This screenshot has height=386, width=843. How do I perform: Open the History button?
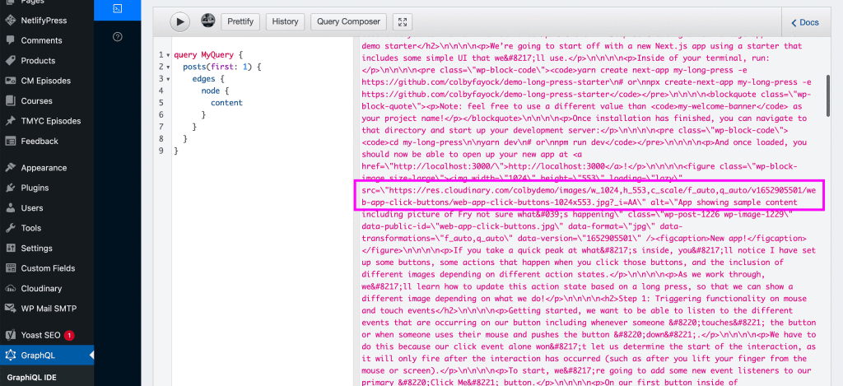coord(285,21)
